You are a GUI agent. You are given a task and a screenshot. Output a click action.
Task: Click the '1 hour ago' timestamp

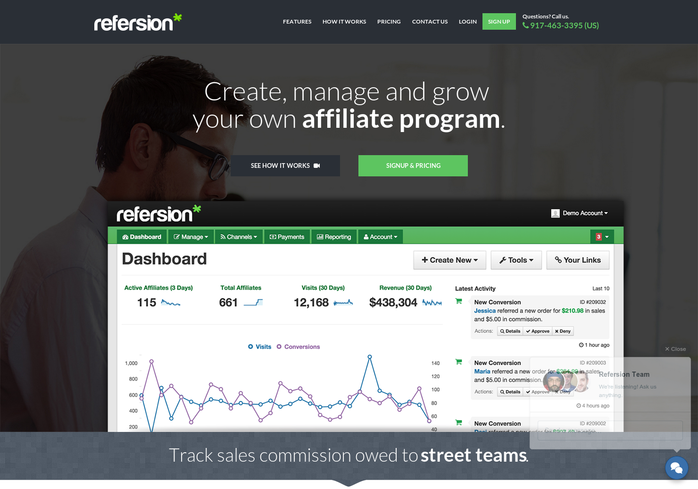(594, 345)
